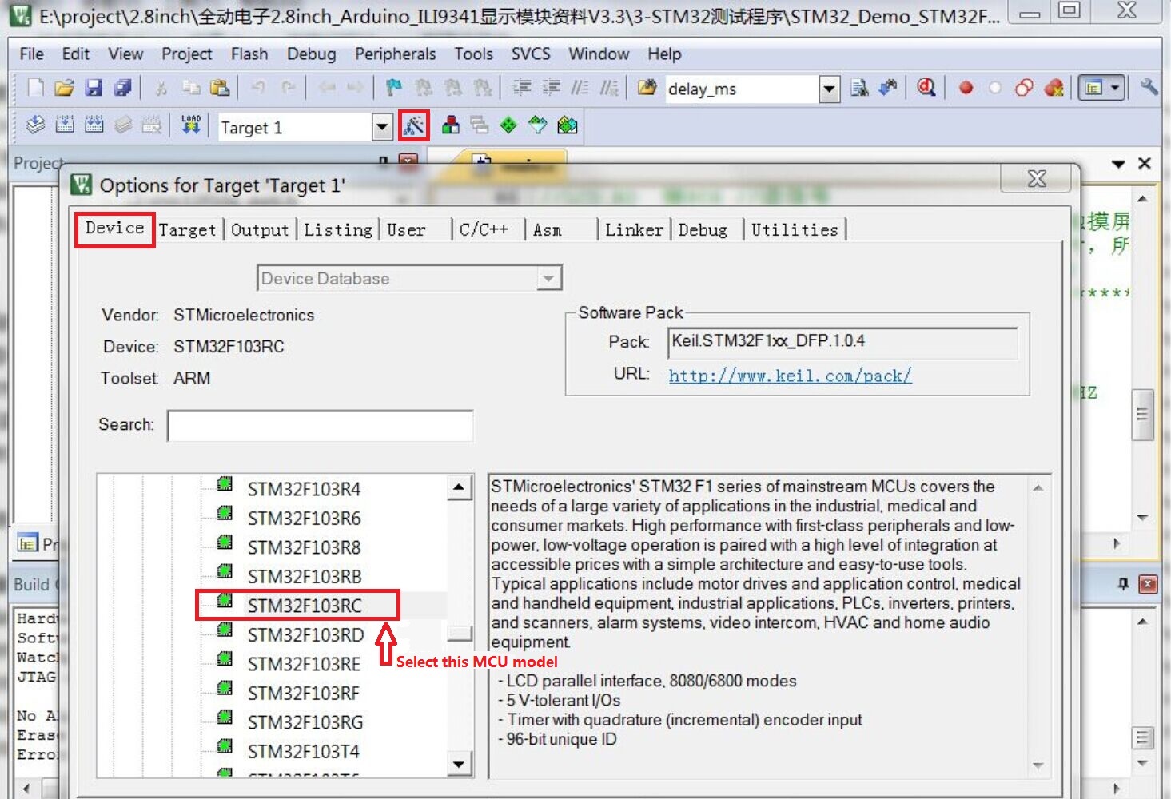
Task: Click Manage Project Items colored blocks icon
Action: click(451, 125)
